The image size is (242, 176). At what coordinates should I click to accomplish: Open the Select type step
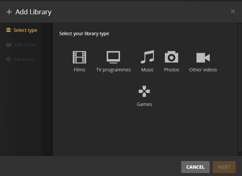click(x=22, y=30)
